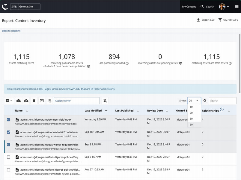Show help for potentially unused assets
Viewport: 241px width, 180px height.
click(127, 63)
